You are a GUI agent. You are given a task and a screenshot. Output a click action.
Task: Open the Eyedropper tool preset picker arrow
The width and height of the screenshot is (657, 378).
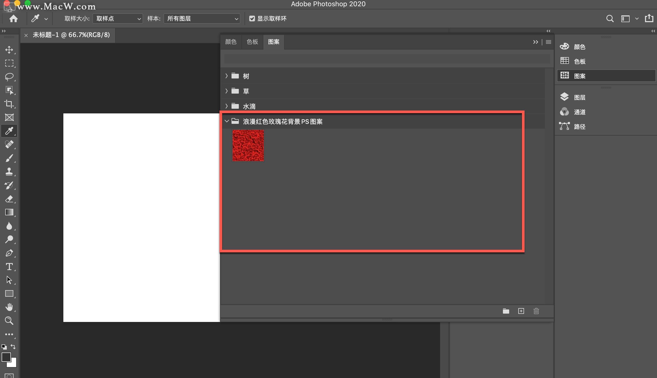pyautogui.click(x=46, y=19)
